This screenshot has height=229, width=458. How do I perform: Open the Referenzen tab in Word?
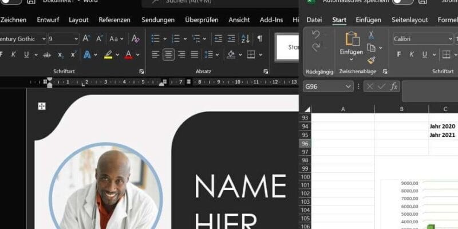point(114,19)
